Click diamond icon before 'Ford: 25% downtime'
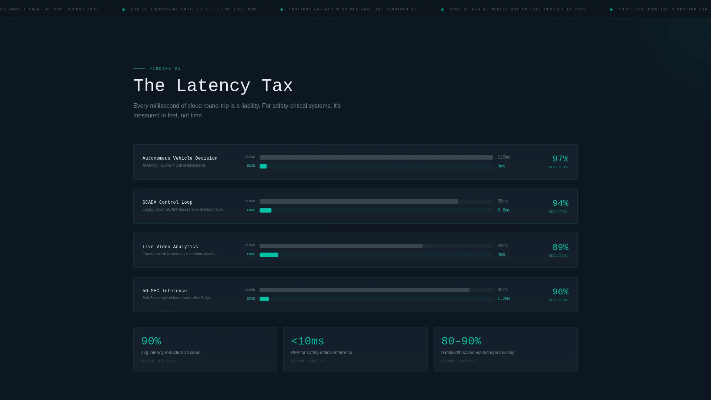 (611, 10)
